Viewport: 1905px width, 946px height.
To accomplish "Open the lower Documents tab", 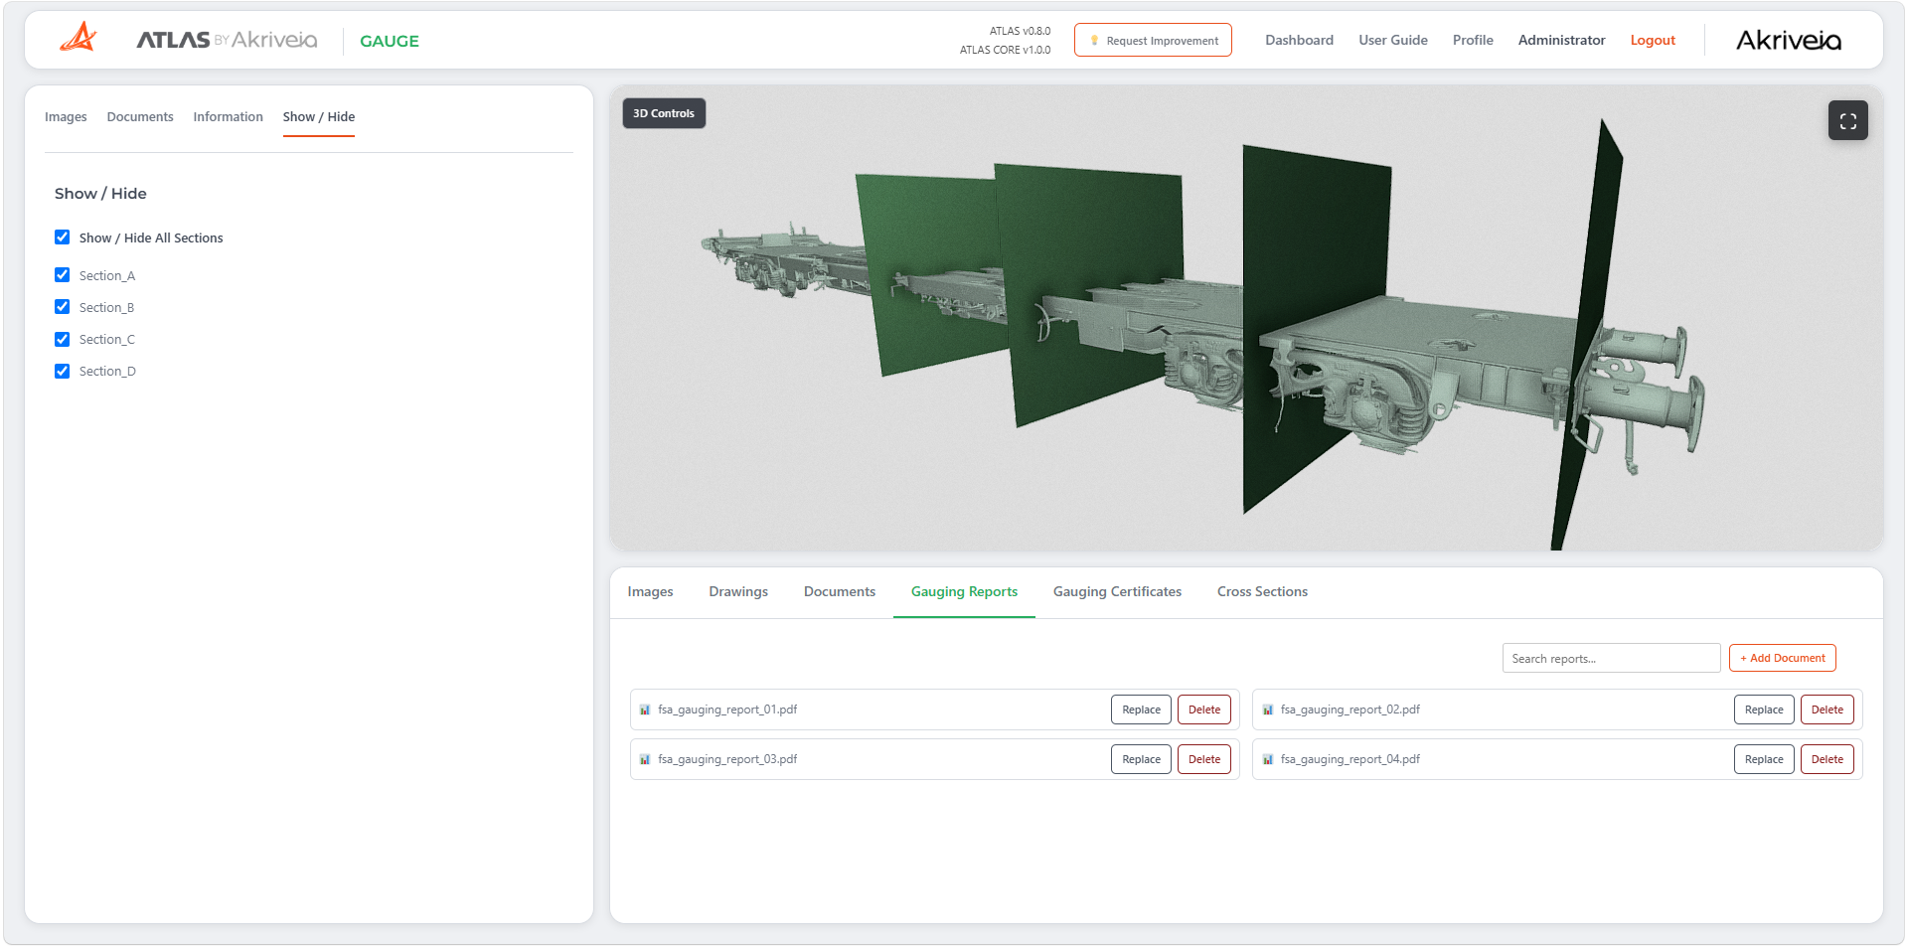I will [840, 591].
